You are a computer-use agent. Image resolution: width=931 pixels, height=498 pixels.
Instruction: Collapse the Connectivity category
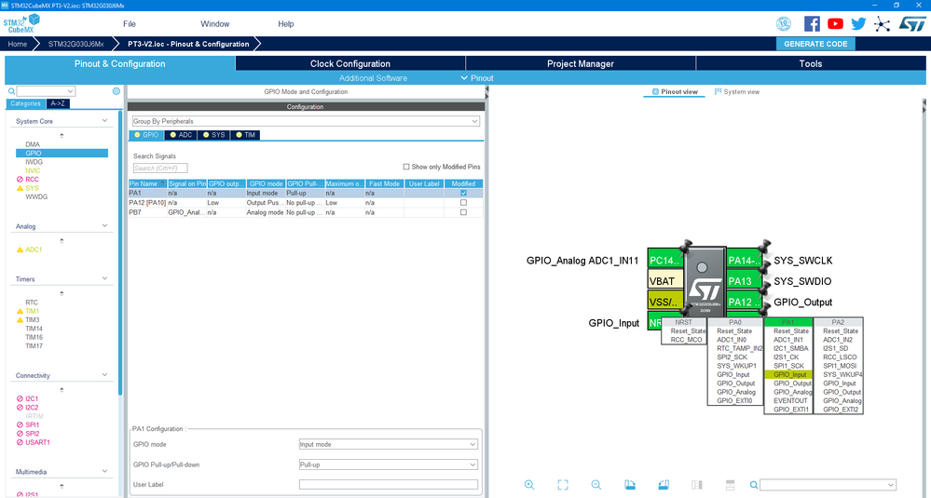point(105,375)
